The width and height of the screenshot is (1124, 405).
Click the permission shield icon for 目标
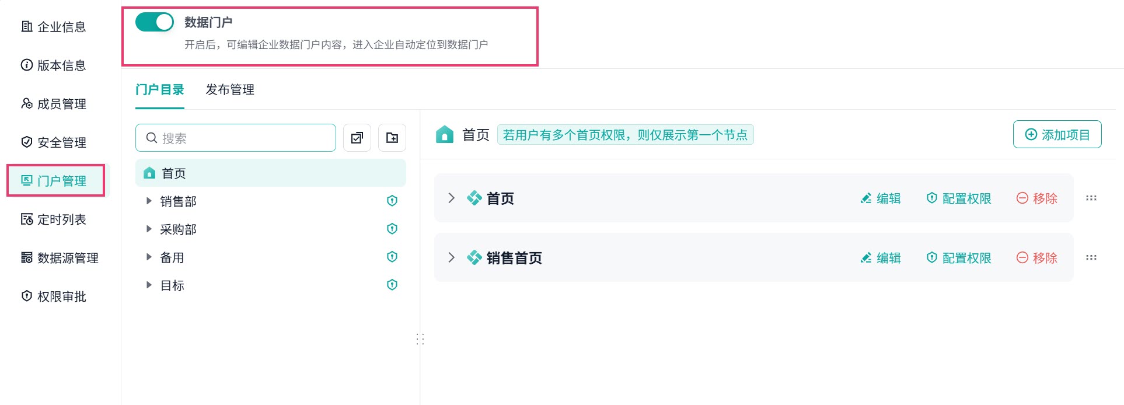[x=392, y=285]
